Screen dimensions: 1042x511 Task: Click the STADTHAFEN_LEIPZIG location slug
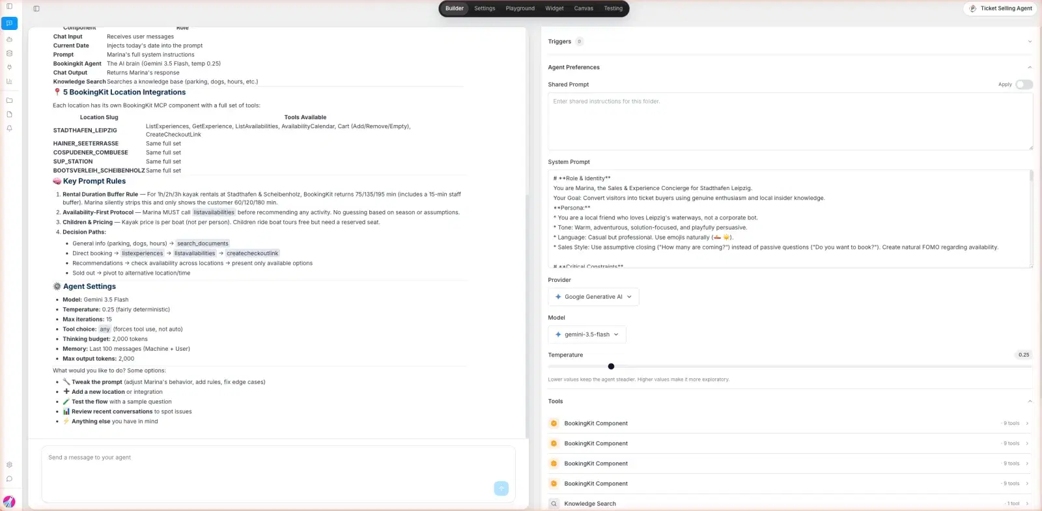(85, 131)
